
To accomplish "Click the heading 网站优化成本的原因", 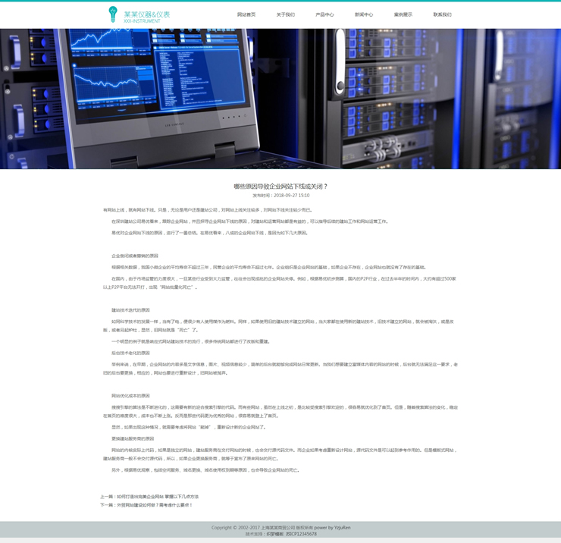I will pyautogui.click(x=131, y=396).
